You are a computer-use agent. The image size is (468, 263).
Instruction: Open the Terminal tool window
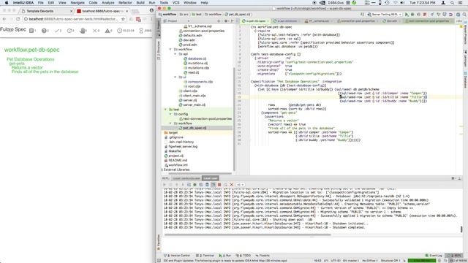(x=205, y=256)
